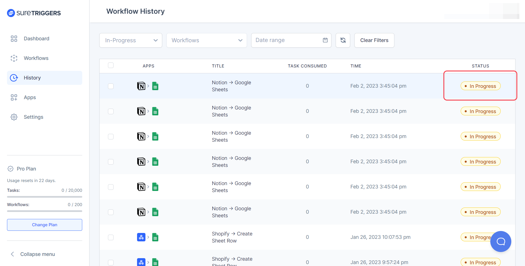This screenshot has height=266, width=525.
Task: Open the Apps section
Action: click(30, 97)
